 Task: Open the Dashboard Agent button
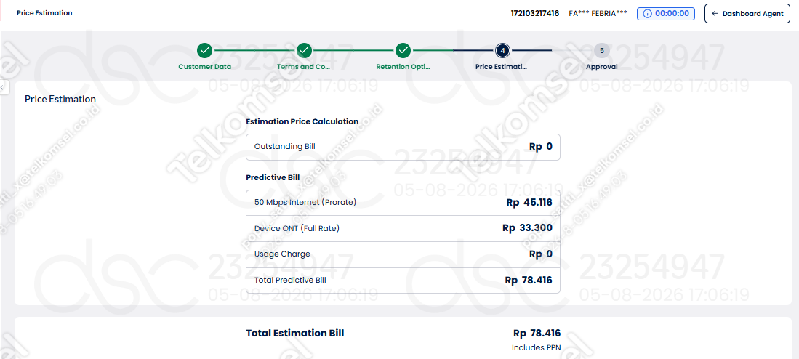(747, 14)
